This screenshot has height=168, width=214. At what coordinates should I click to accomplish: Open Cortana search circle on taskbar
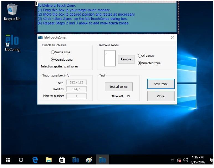pos(21,160)
